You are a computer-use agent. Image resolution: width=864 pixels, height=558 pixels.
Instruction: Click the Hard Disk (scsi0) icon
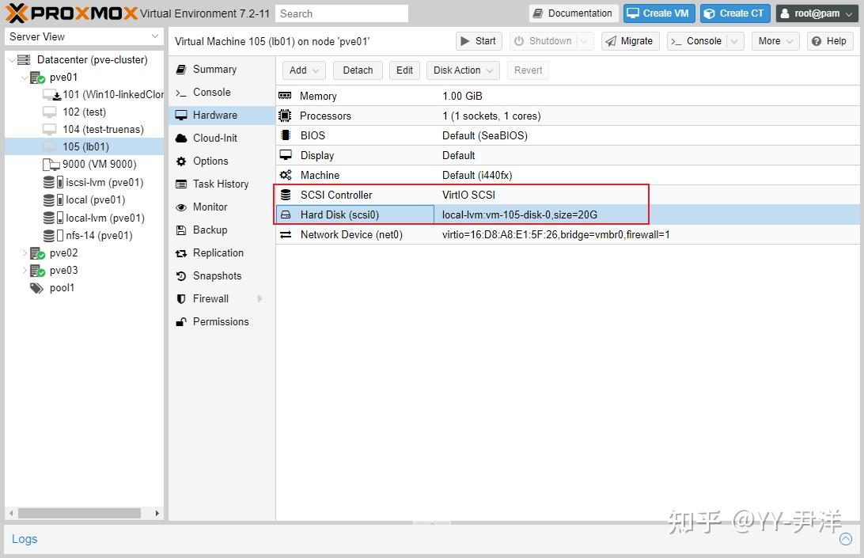(286, 214)
